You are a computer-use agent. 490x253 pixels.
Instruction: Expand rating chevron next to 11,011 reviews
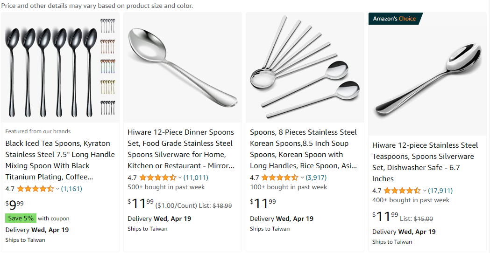[x=180, y=178]
